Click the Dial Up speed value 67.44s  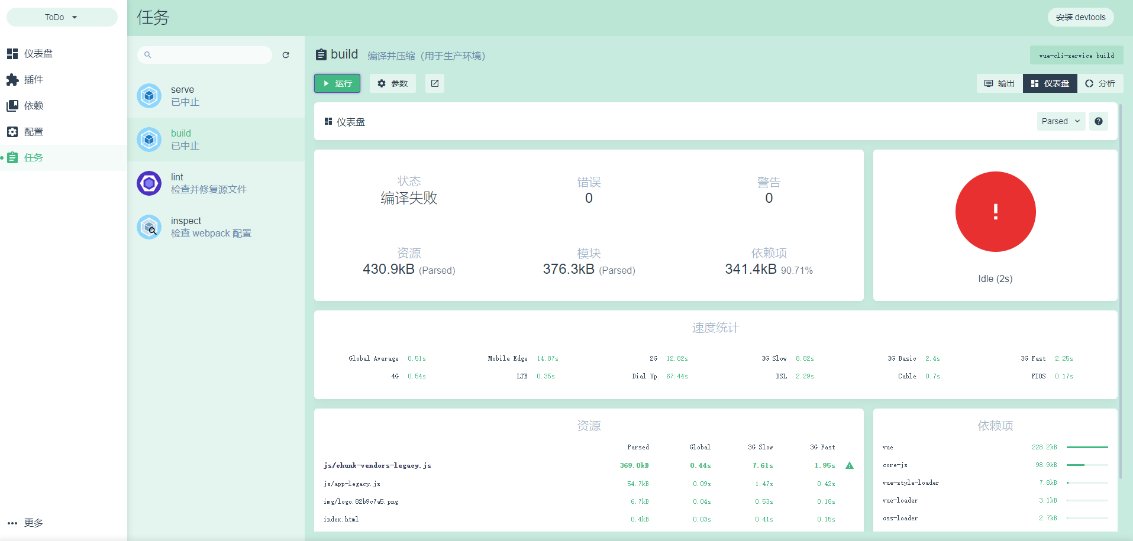(677, 377)
